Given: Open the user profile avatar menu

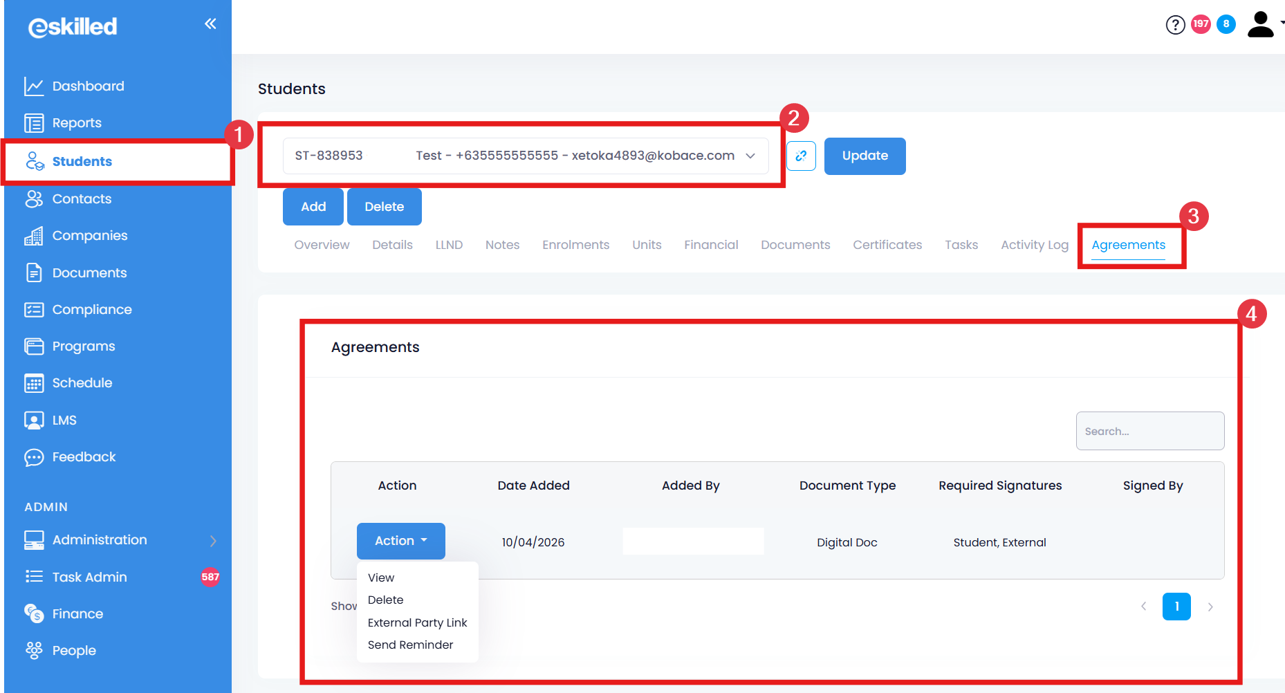Looking at the screenshot, I should click(1261, 25).
